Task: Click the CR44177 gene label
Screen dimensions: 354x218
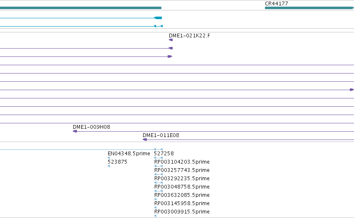Action: [x=276, y=4]
